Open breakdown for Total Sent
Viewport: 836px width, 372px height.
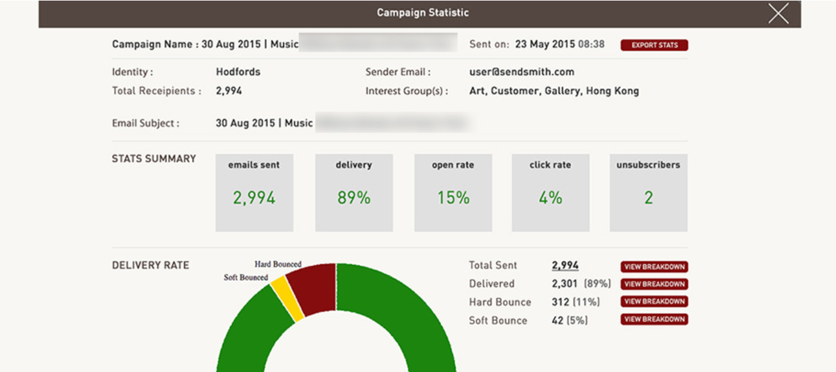coord(654,266)
